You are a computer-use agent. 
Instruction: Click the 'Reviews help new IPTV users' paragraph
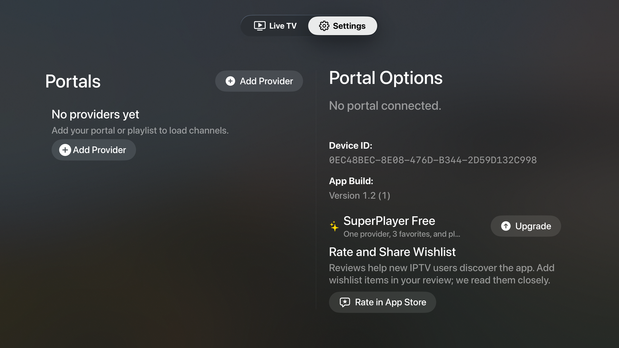[442, 274]
